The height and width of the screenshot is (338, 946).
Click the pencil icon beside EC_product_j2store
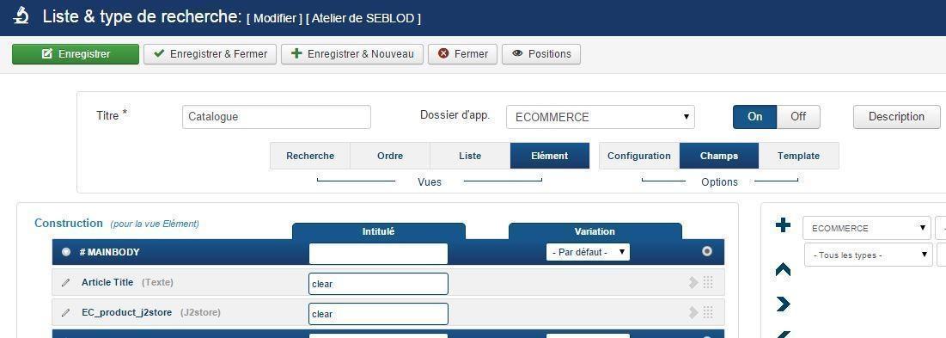click(66, 313)
